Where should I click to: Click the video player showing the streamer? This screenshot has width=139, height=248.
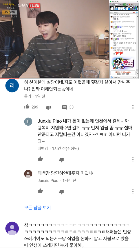coord(54,39)
